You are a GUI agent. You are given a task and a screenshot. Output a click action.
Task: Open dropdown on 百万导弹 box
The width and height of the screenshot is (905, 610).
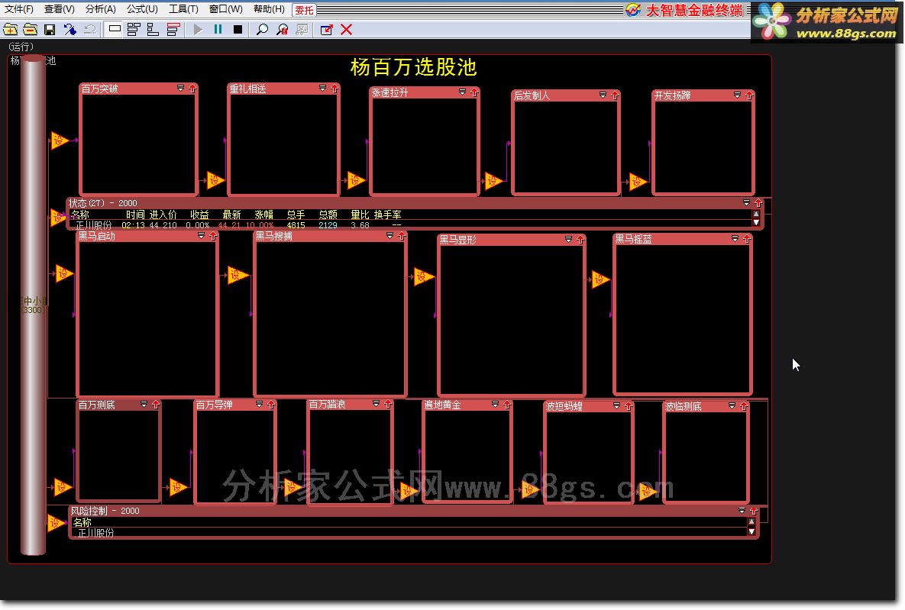(x=259, y=404)
